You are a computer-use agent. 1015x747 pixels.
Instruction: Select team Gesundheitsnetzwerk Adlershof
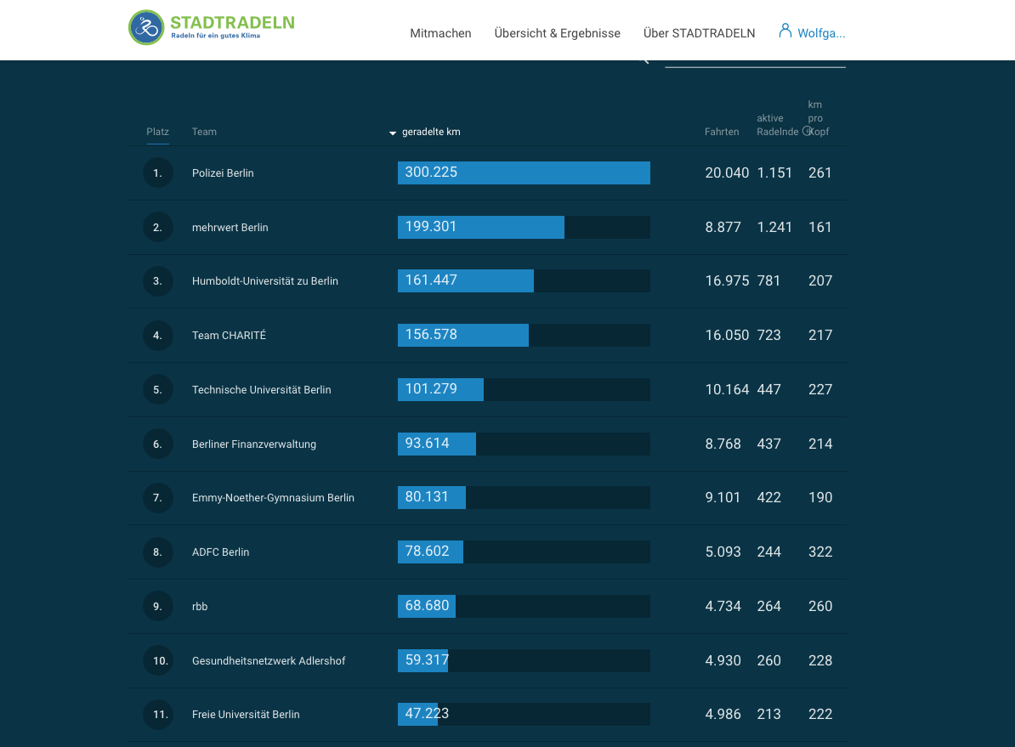coord(269,661)
